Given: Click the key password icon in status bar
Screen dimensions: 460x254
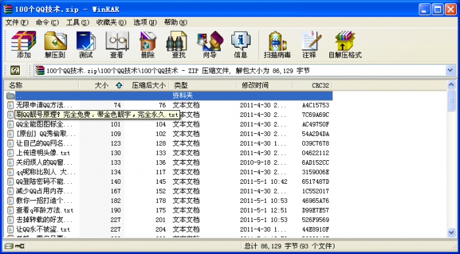Looking at the screenshot, I should click(x=20, y=246).
